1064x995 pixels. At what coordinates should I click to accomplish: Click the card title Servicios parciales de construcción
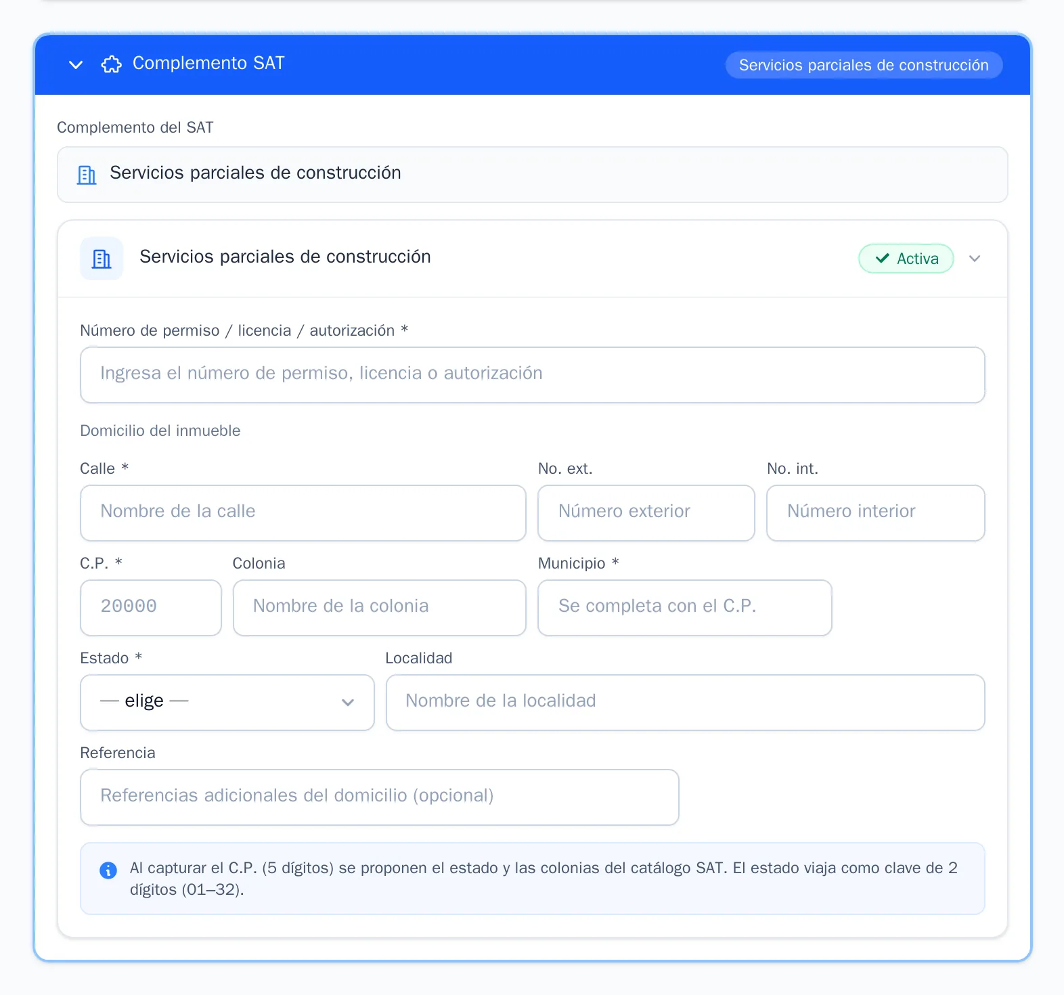285,257
